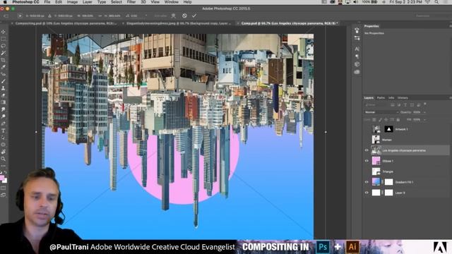Select the Hand tool
The height and width of the screenshot is (254, 452).
coord(4,152)
